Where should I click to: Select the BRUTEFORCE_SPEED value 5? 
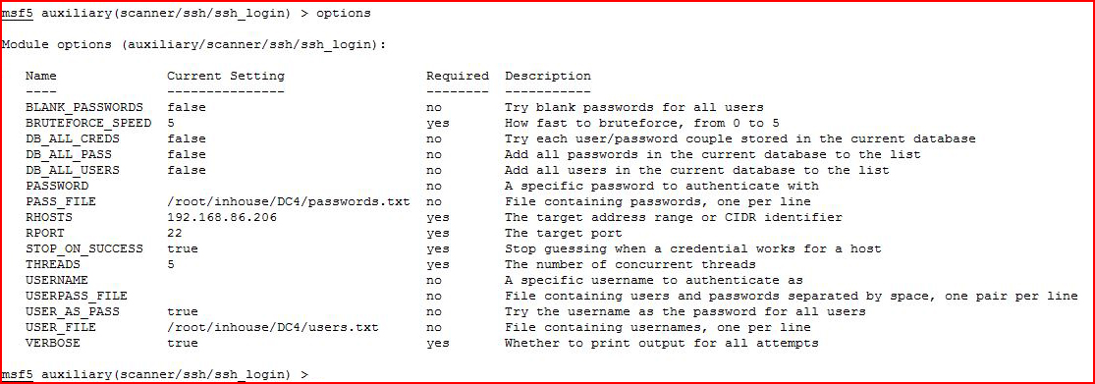coord(171,123)
